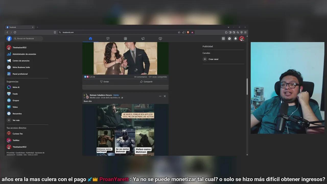The image size is (327, 184).
Task: Click the Compartir button on the post
Action: click(x=146, y=82)
